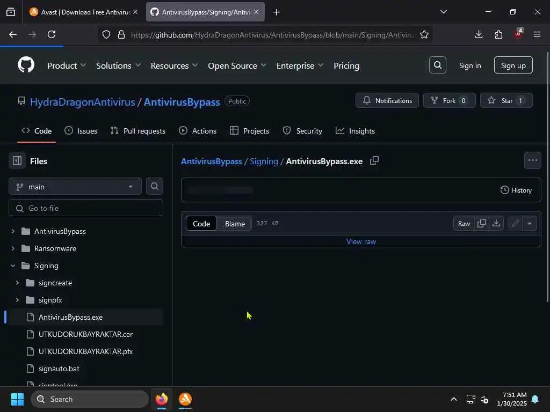Collapse the Signing folder
550x412 pixels.
(x=13, y=266)
